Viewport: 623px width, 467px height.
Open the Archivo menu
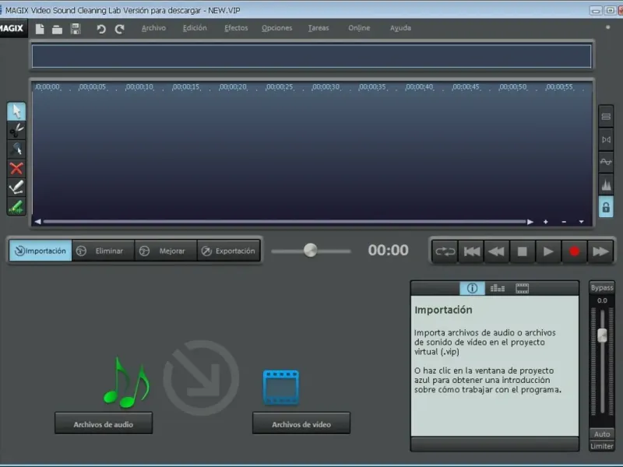click(x=153, y=28)
